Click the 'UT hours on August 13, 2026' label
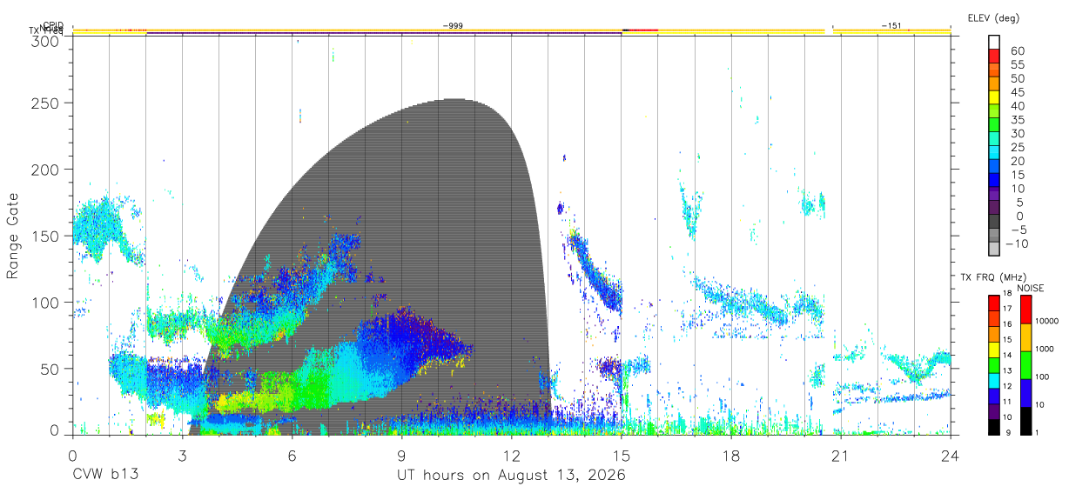The width and height of the screenshot is (1069, 493). pyautogui.click(x=511, y=476)
